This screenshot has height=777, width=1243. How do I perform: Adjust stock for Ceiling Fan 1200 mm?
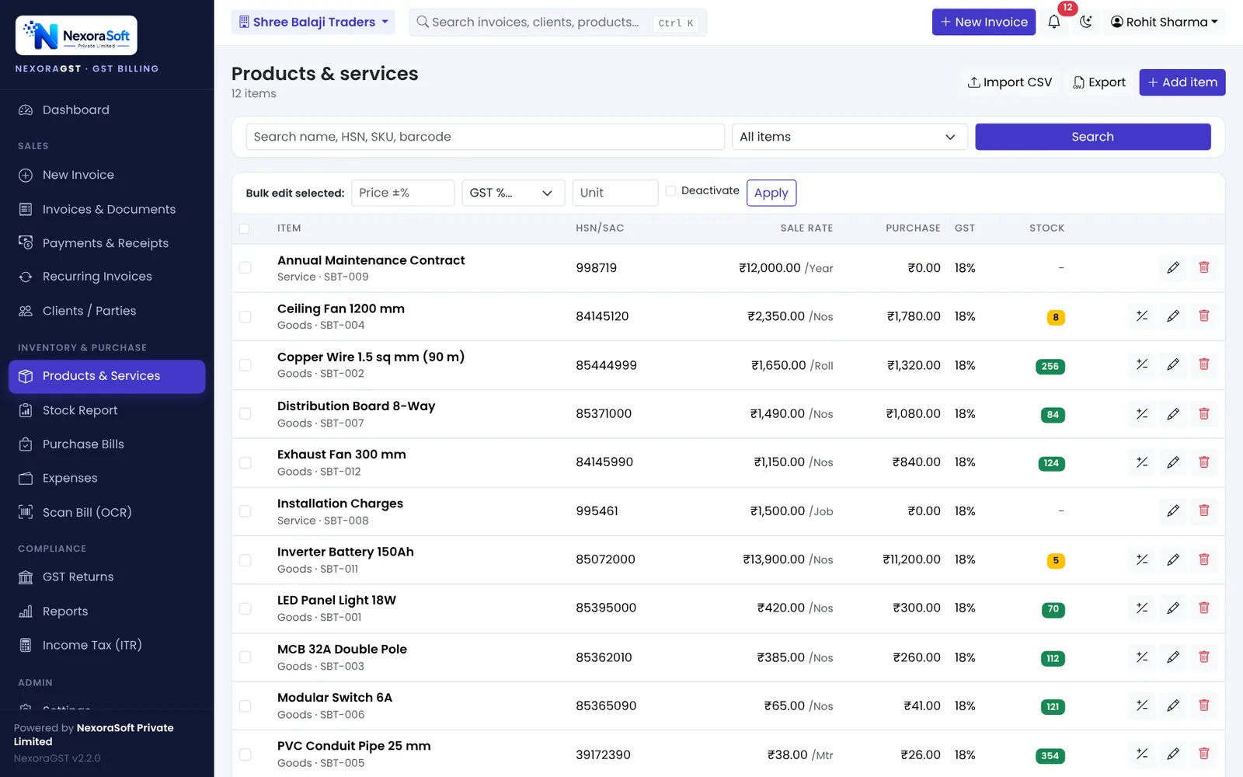tap(1142, 316)
